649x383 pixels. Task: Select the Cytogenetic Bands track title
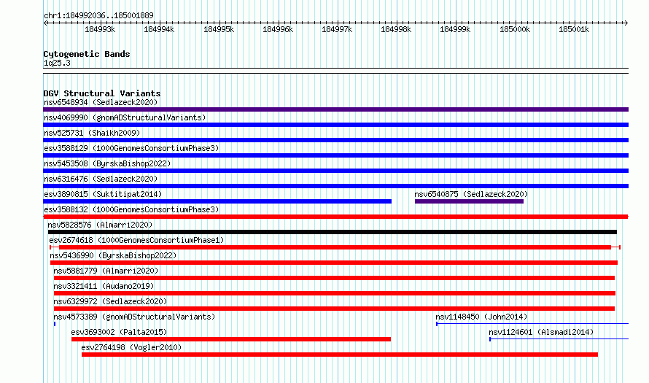[87, 54]
